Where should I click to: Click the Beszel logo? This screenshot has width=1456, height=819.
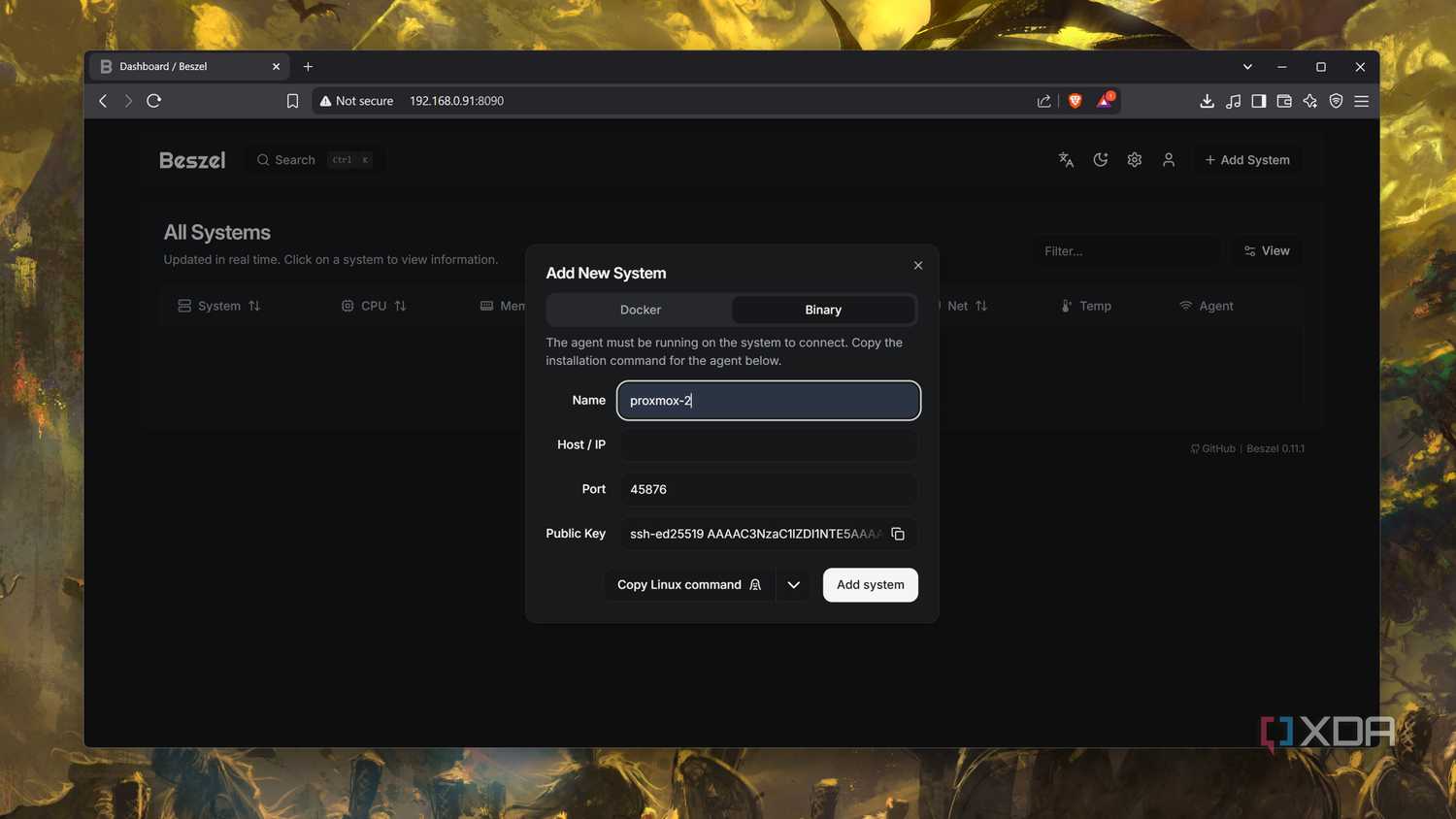tap(192, 160)
